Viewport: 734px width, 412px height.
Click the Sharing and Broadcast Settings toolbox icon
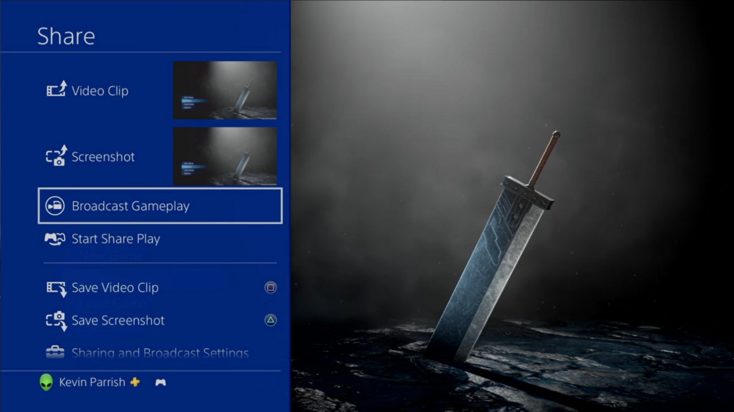[55, 352]
